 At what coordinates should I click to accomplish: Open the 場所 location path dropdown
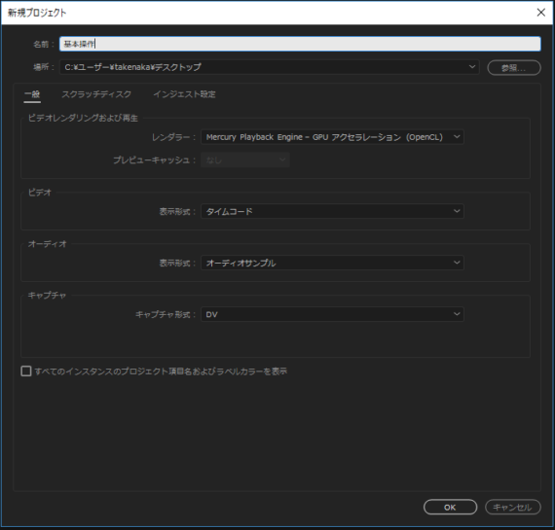coord(270,67)
